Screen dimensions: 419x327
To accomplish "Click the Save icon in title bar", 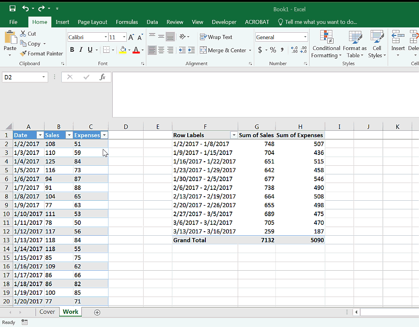I will tap(12, 9).
